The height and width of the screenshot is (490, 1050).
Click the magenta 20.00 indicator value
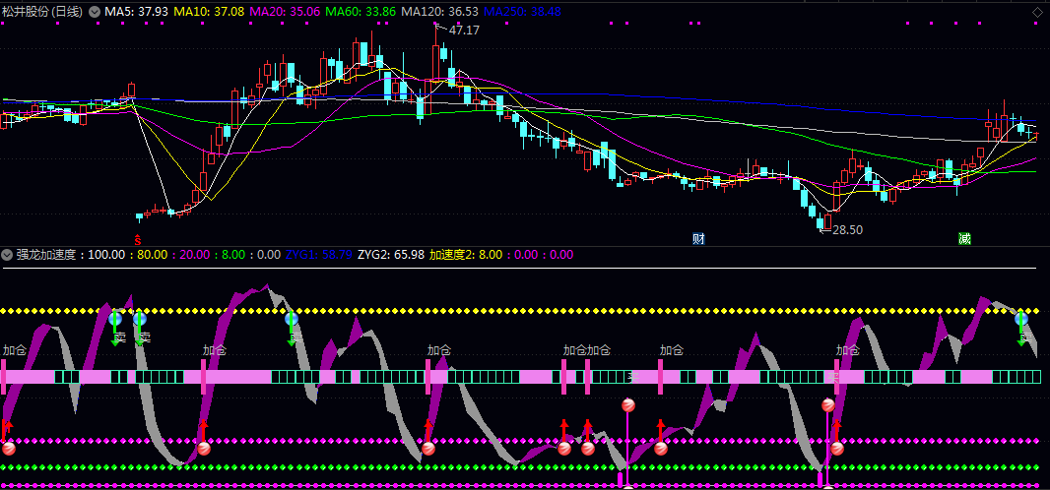point(196,255)
